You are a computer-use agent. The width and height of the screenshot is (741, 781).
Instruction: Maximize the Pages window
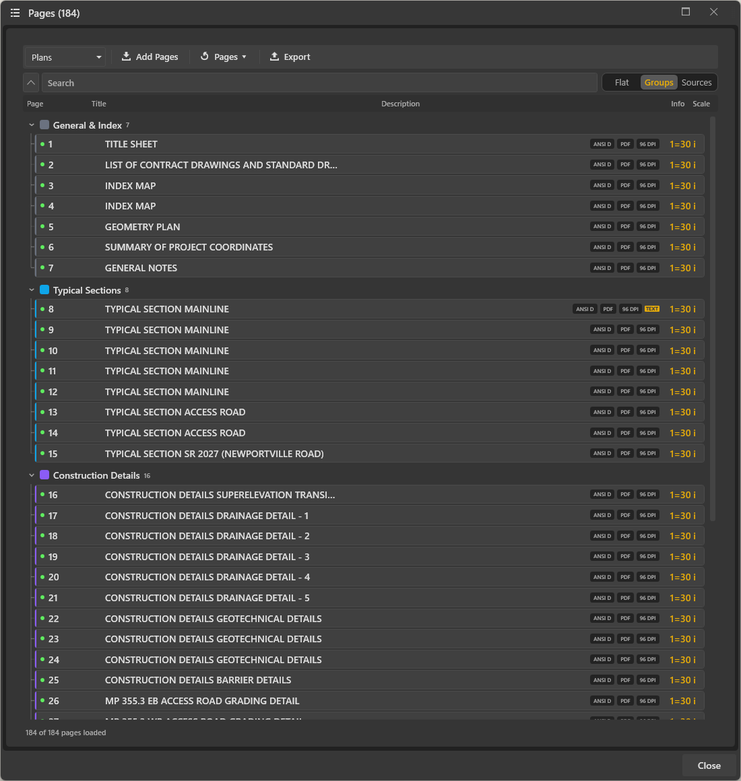point(686,12)
